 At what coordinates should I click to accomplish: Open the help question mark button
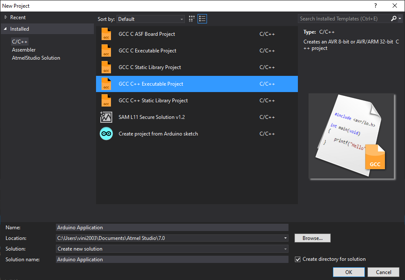(x=375, y=6)
